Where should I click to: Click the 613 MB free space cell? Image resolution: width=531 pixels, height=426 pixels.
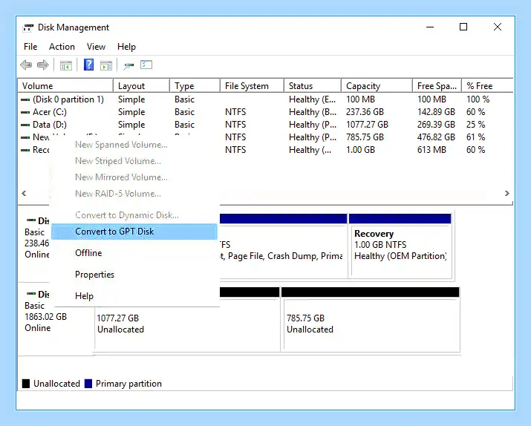tap(431, 150)
